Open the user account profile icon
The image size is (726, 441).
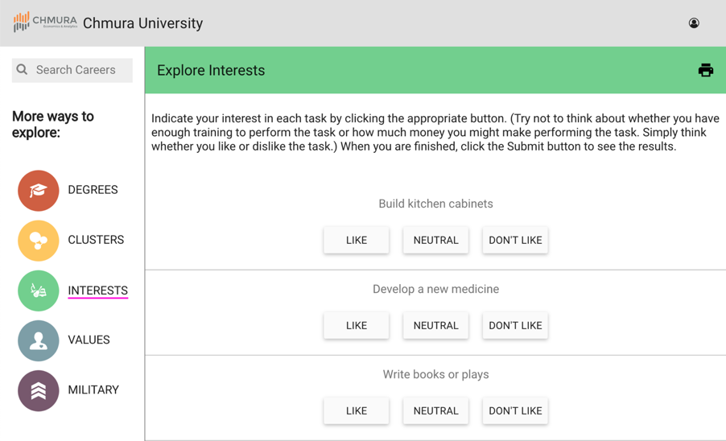coord(694,23)
